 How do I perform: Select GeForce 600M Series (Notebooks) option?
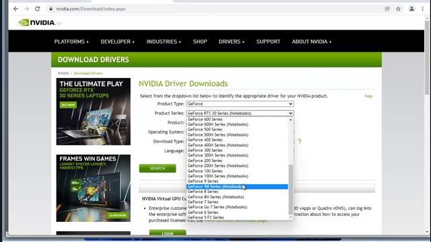pos(237,124)
